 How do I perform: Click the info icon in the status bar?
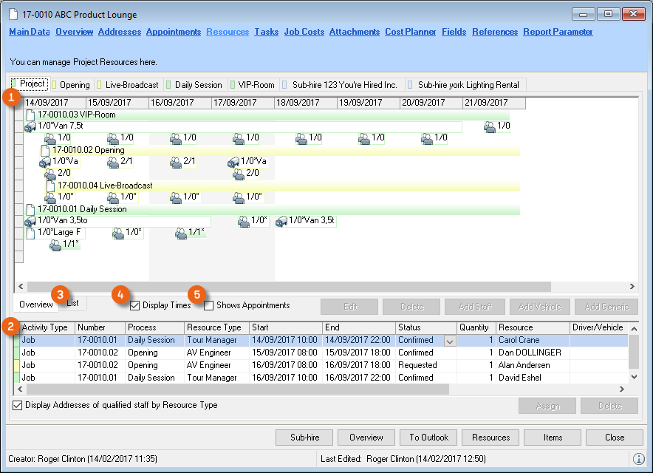point(639,458)
